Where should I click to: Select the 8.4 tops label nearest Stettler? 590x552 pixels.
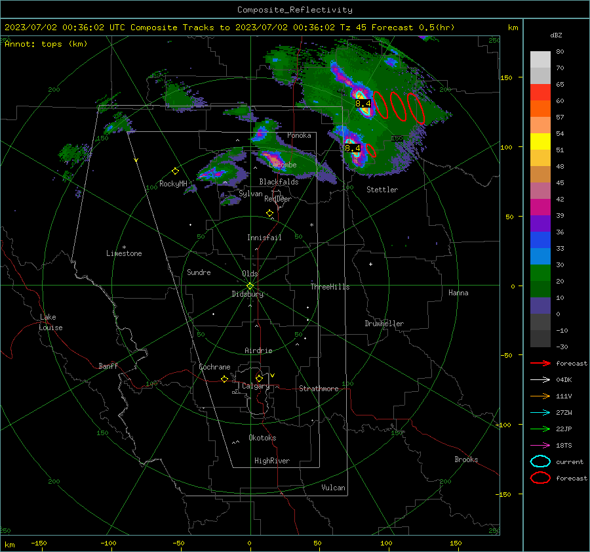353,148
